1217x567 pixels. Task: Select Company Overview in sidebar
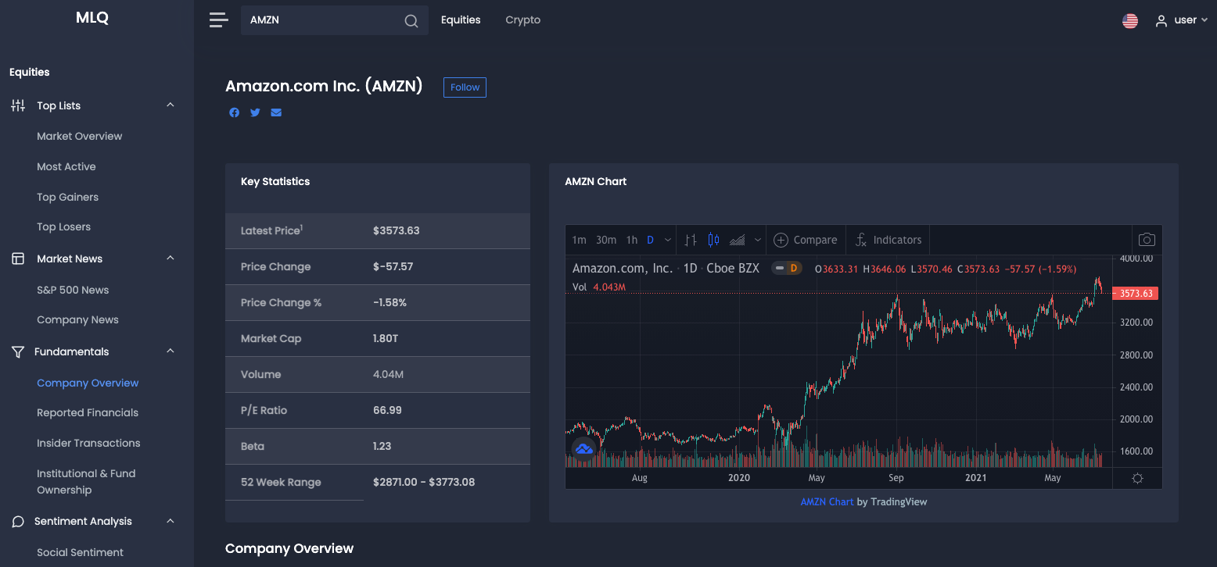click(x=88, y=383)
